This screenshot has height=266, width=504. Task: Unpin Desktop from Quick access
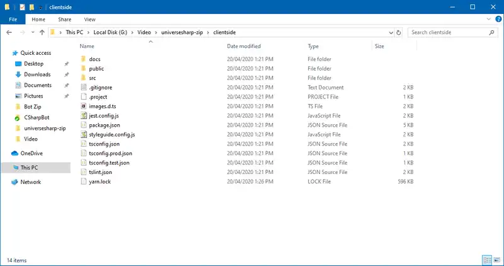point(66,64)
